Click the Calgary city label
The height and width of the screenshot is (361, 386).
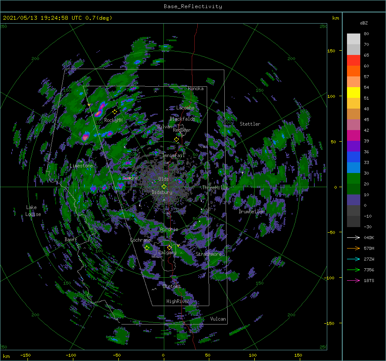[167, 252]
